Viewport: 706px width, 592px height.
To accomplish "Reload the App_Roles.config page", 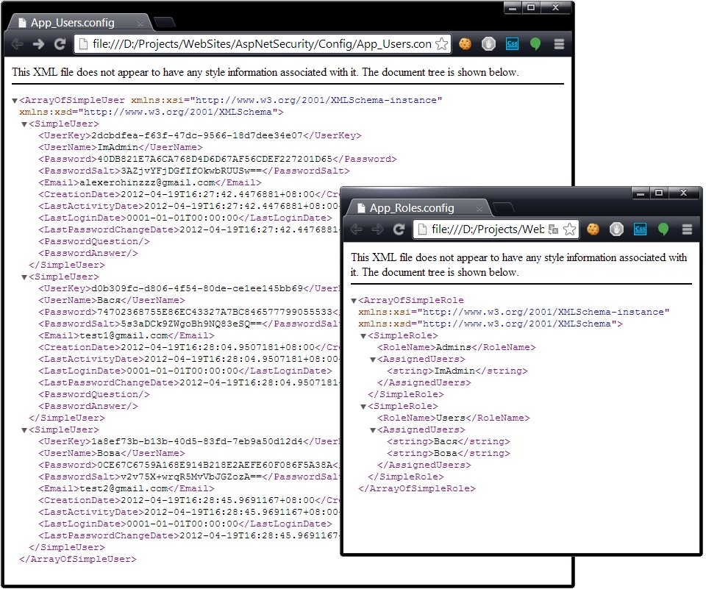I will (x=399, y=229).
